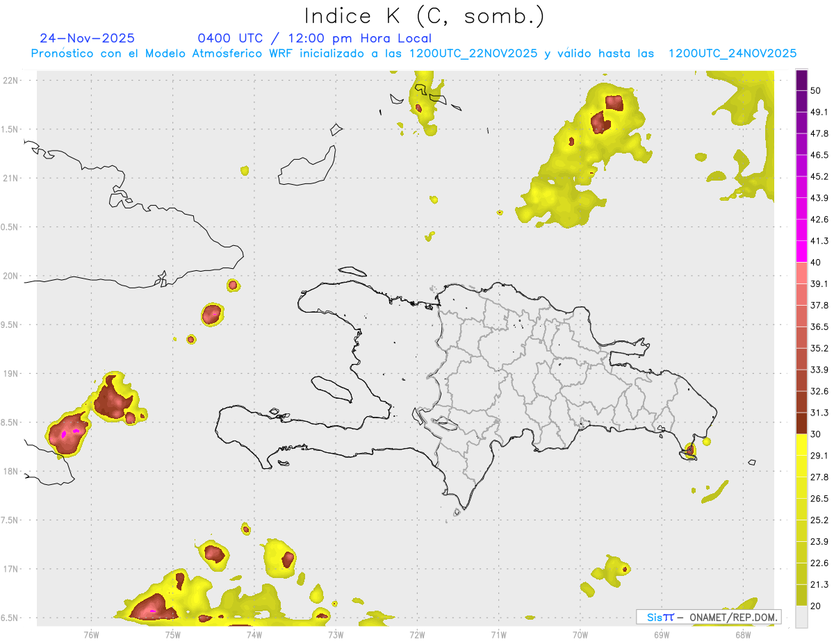Viewport: 834px width, 644px height.
Task: Click the longitude label '70W'
Action: click(580, 635)
